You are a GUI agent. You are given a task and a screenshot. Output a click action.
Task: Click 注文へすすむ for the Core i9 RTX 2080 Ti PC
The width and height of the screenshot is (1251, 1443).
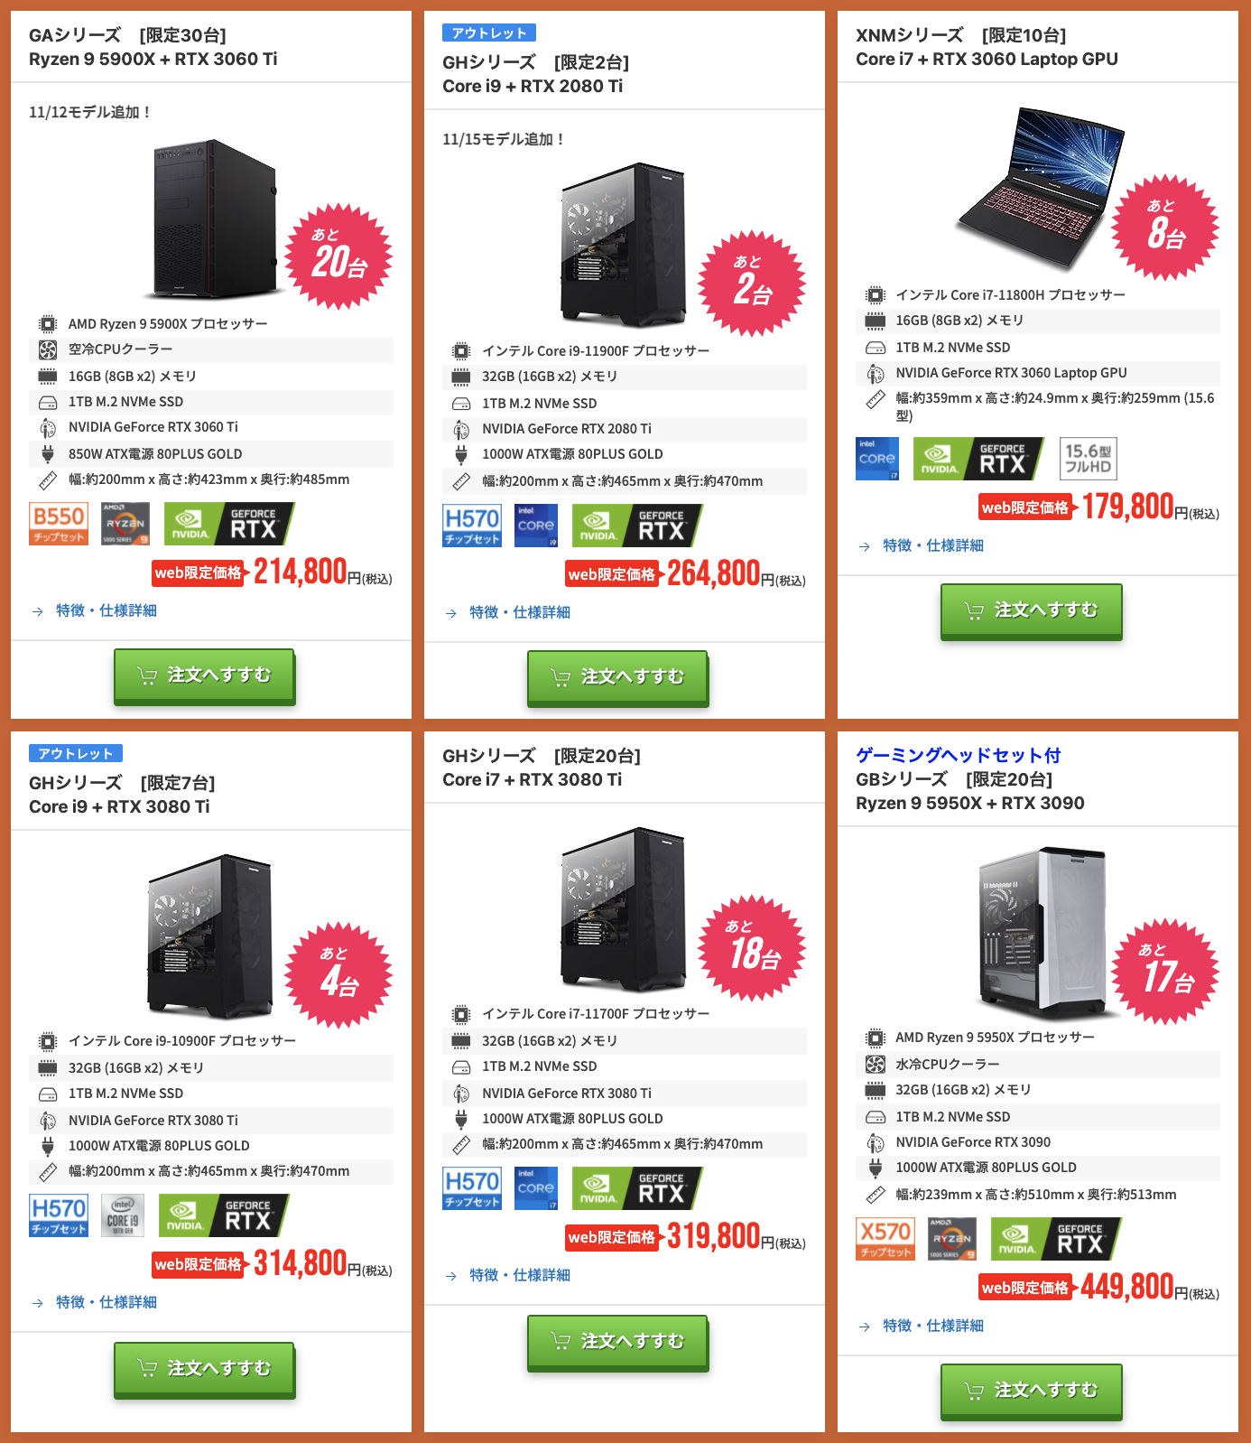click(x=618, y=678)
